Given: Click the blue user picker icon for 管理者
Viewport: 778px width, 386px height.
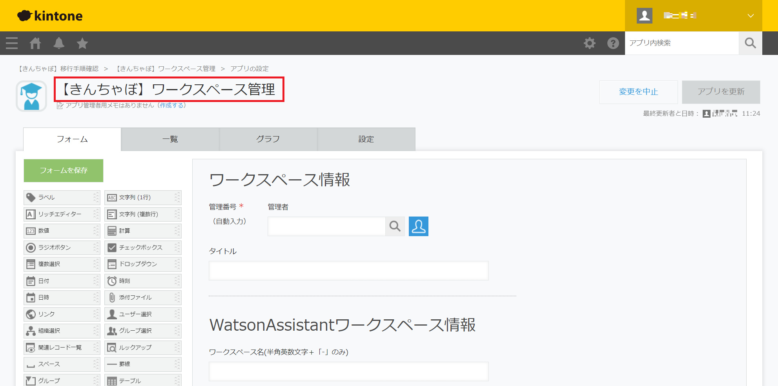Looking at the screenshot, I should click(x=418, y=226).
